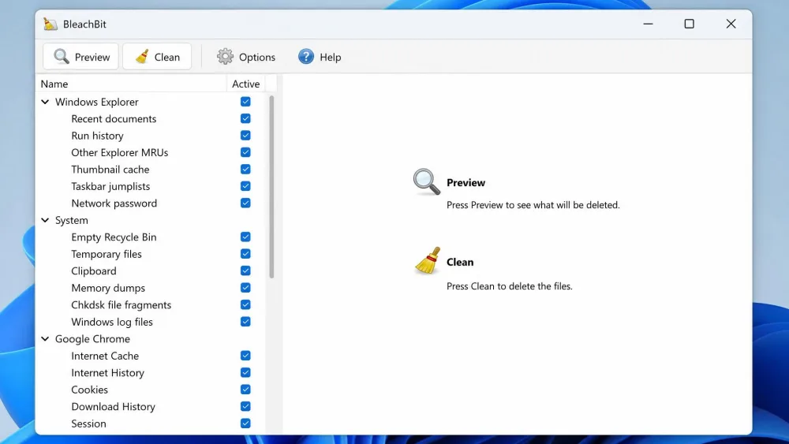Click 'Press Preview to see what will be deleted.'
Viewport: 789px width, 444px height.
coord(533,205)
